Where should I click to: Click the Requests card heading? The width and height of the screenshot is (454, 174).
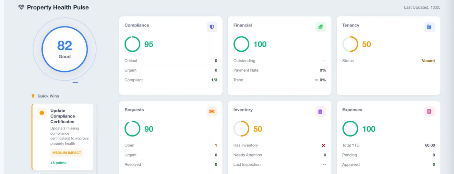coord(134,110)
